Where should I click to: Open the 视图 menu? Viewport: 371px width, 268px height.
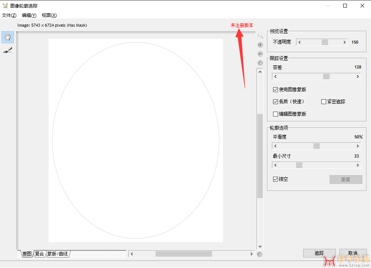point(49,15)
